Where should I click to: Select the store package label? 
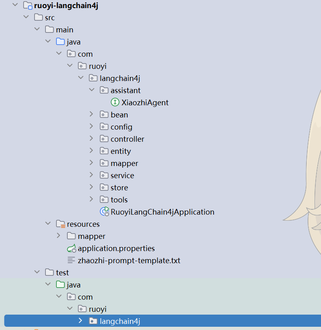pyautogui.click(x=119, y=187)
